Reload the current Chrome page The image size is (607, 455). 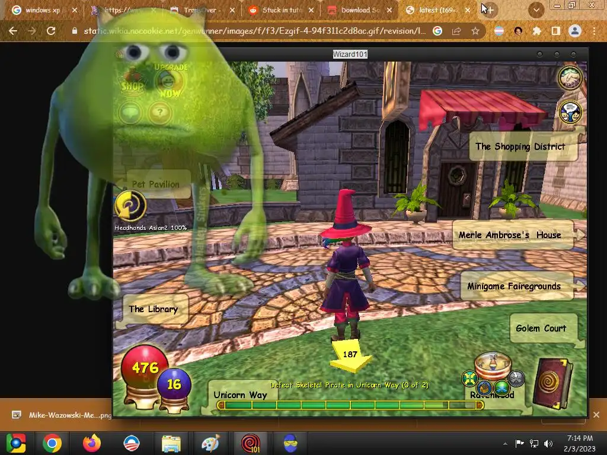[51, 31]
